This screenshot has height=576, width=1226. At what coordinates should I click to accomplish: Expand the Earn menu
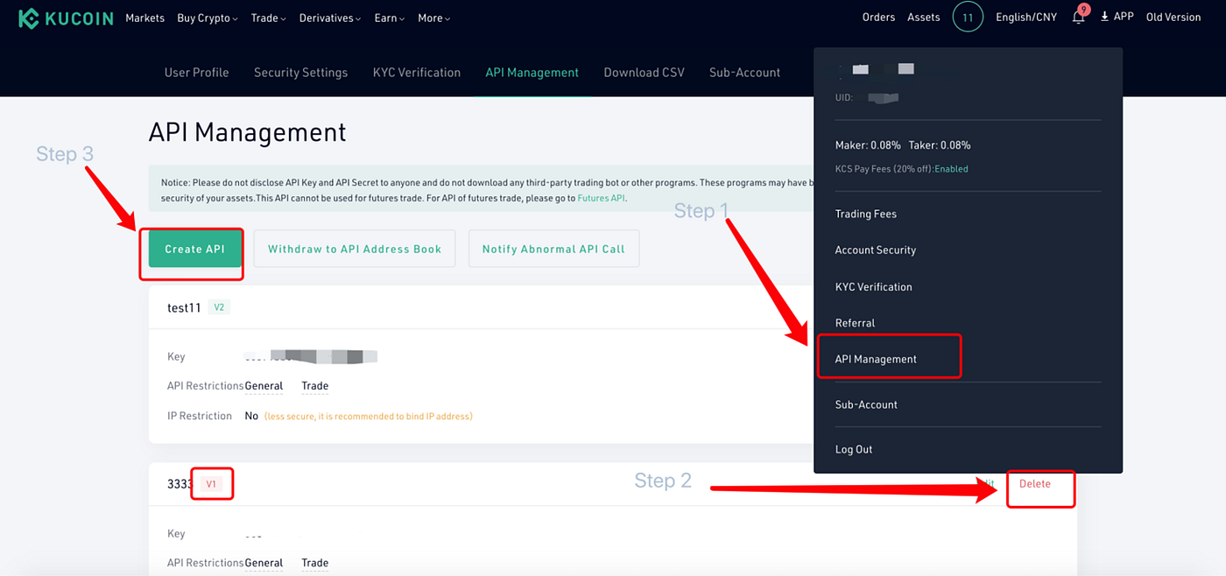[x=385, y=18]
